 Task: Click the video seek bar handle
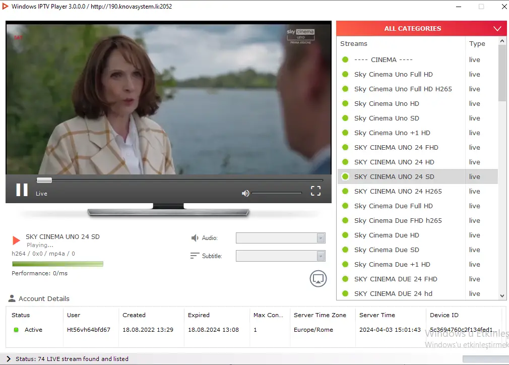click(44, 180)
